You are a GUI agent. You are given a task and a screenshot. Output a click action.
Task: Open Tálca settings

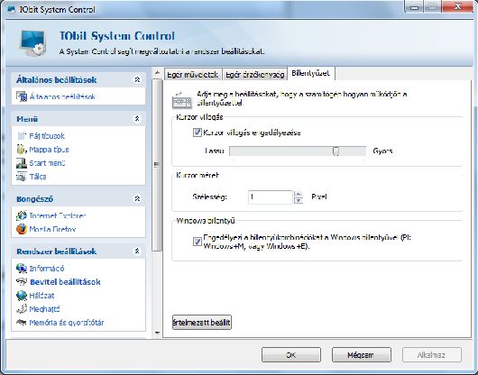point(38,177)
